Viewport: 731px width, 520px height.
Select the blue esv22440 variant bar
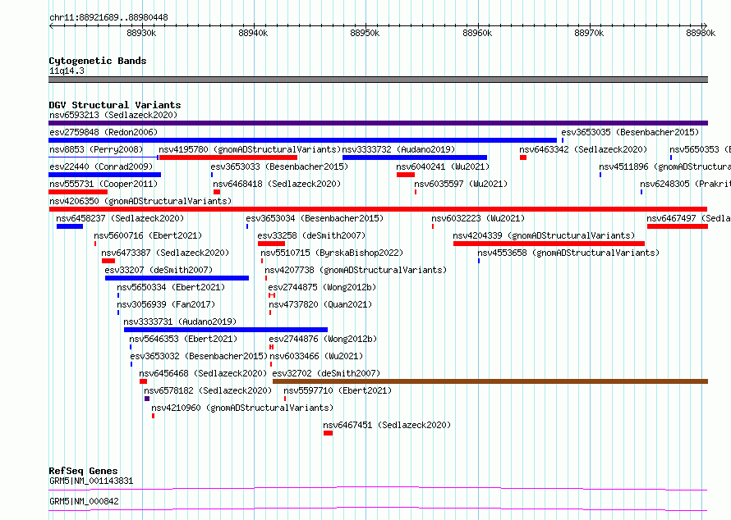(x=105, y=175)
